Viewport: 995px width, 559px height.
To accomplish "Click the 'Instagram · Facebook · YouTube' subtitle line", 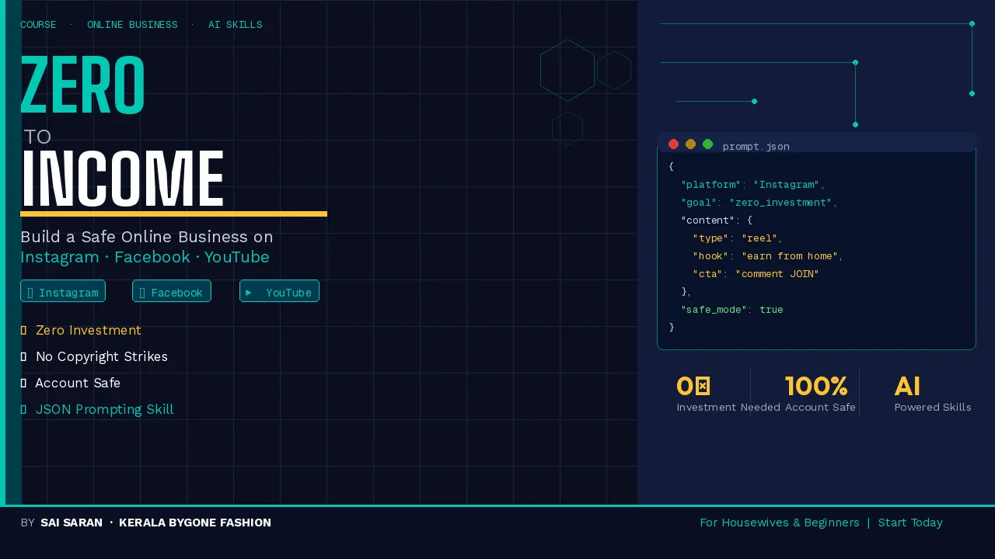I will pyautogui.click(x=145, y=257).
